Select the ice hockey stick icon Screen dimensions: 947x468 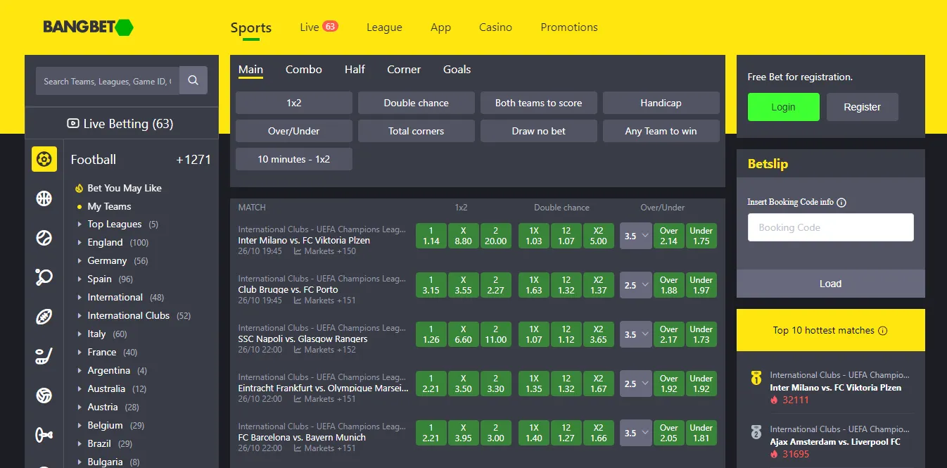tap(44, 356)
